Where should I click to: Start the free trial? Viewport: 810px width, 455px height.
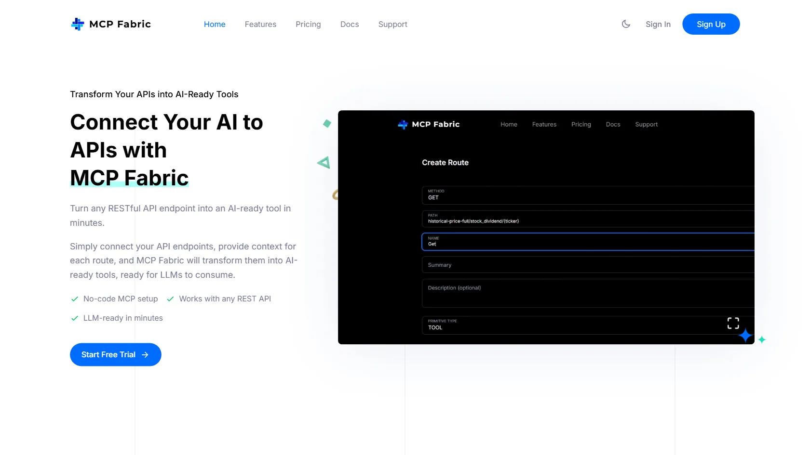[115, 354]
